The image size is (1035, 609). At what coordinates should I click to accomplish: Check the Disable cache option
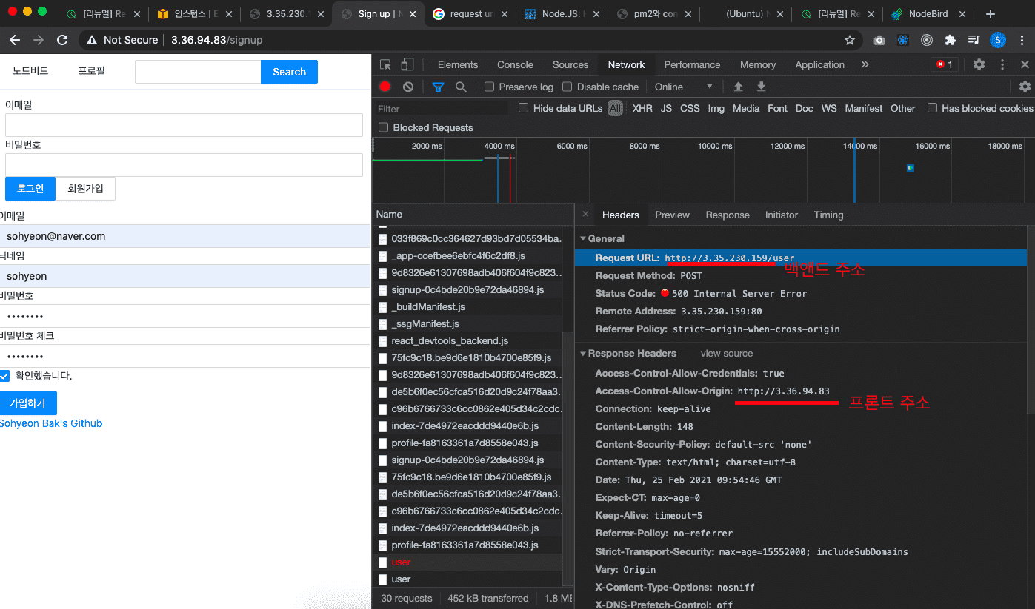click(568, 87)
